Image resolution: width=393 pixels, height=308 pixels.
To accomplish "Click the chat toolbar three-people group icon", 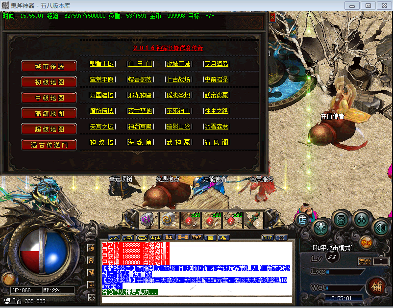I will [155, 237].
